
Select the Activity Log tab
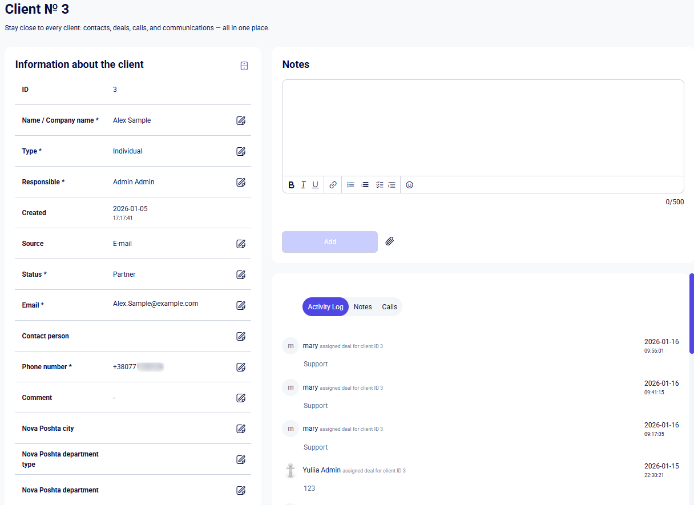(325, 307)
